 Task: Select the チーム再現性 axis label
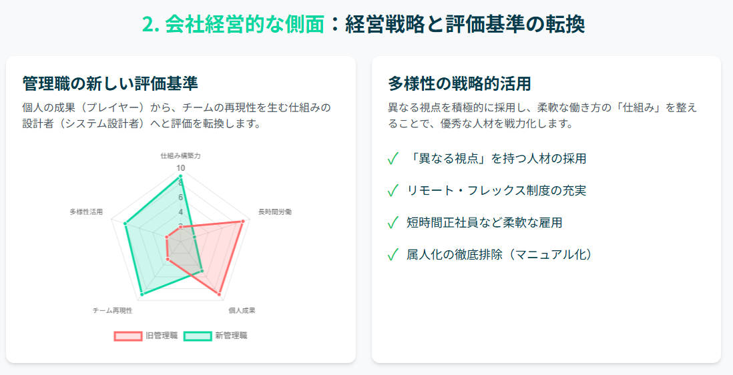click(x=113, y=310)
